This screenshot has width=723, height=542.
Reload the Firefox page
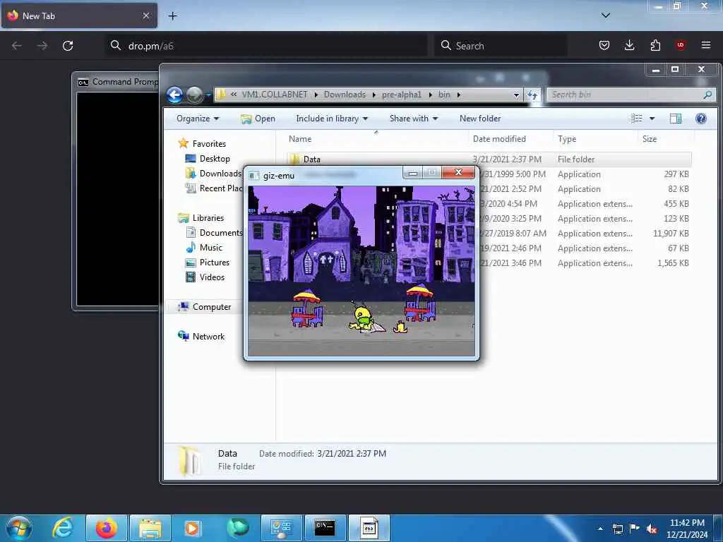(68, 46)
